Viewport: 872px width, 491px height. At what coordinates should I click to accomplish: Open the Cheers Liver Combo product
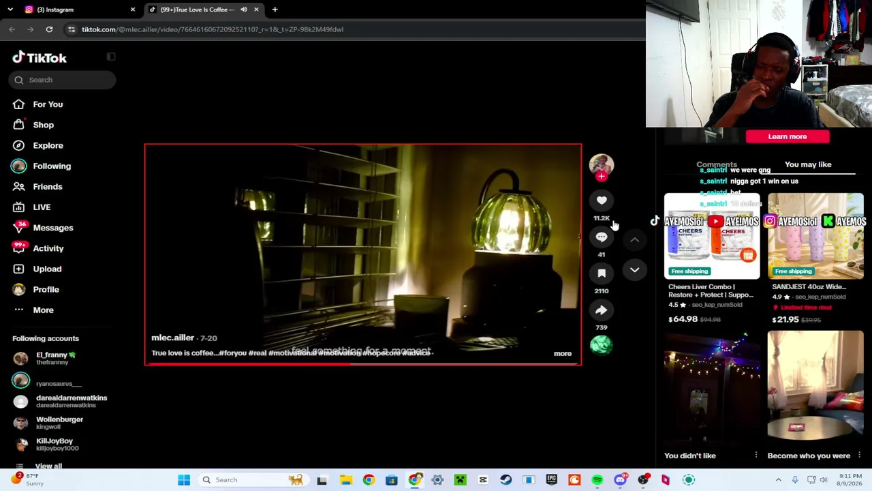[x=712, y=236]
